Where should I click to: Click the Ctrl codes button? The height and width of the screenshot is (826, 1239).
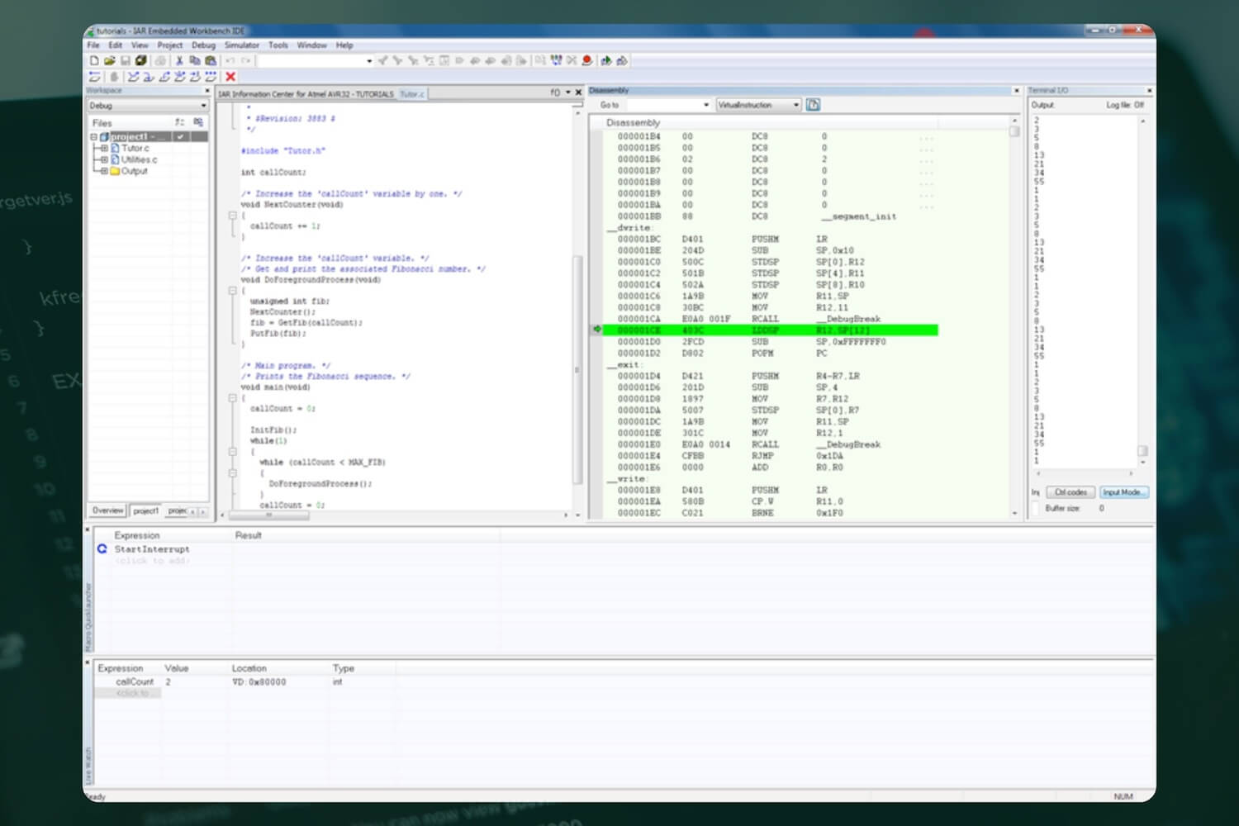tap(1070, 492)
